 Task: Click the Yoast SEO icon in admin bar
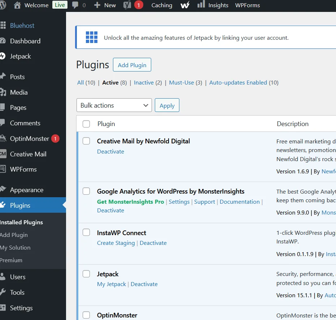(x=127, y=5)
